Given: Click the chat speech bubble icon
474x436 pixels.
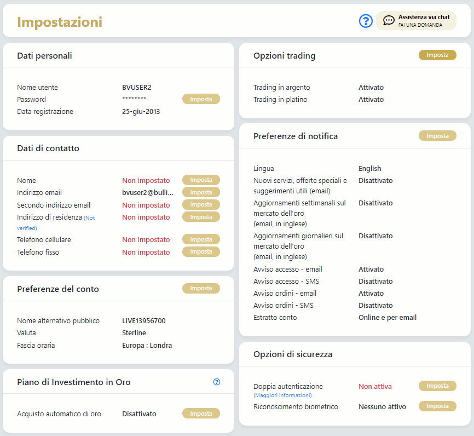Looking at the screenshot, I should point(389,21).
